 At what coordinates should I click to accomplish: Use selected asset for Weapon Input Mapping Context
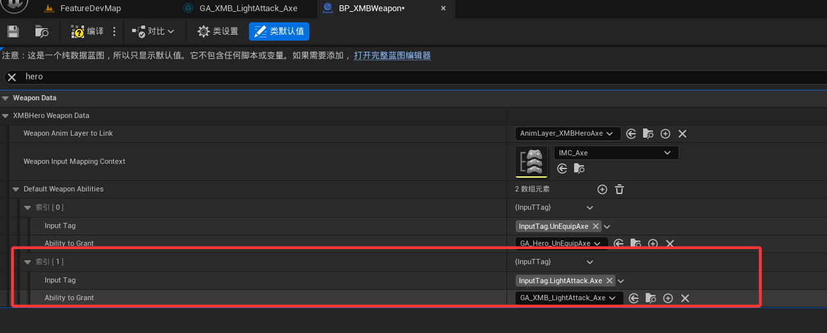pyautogui.click(x=562, y=168)
